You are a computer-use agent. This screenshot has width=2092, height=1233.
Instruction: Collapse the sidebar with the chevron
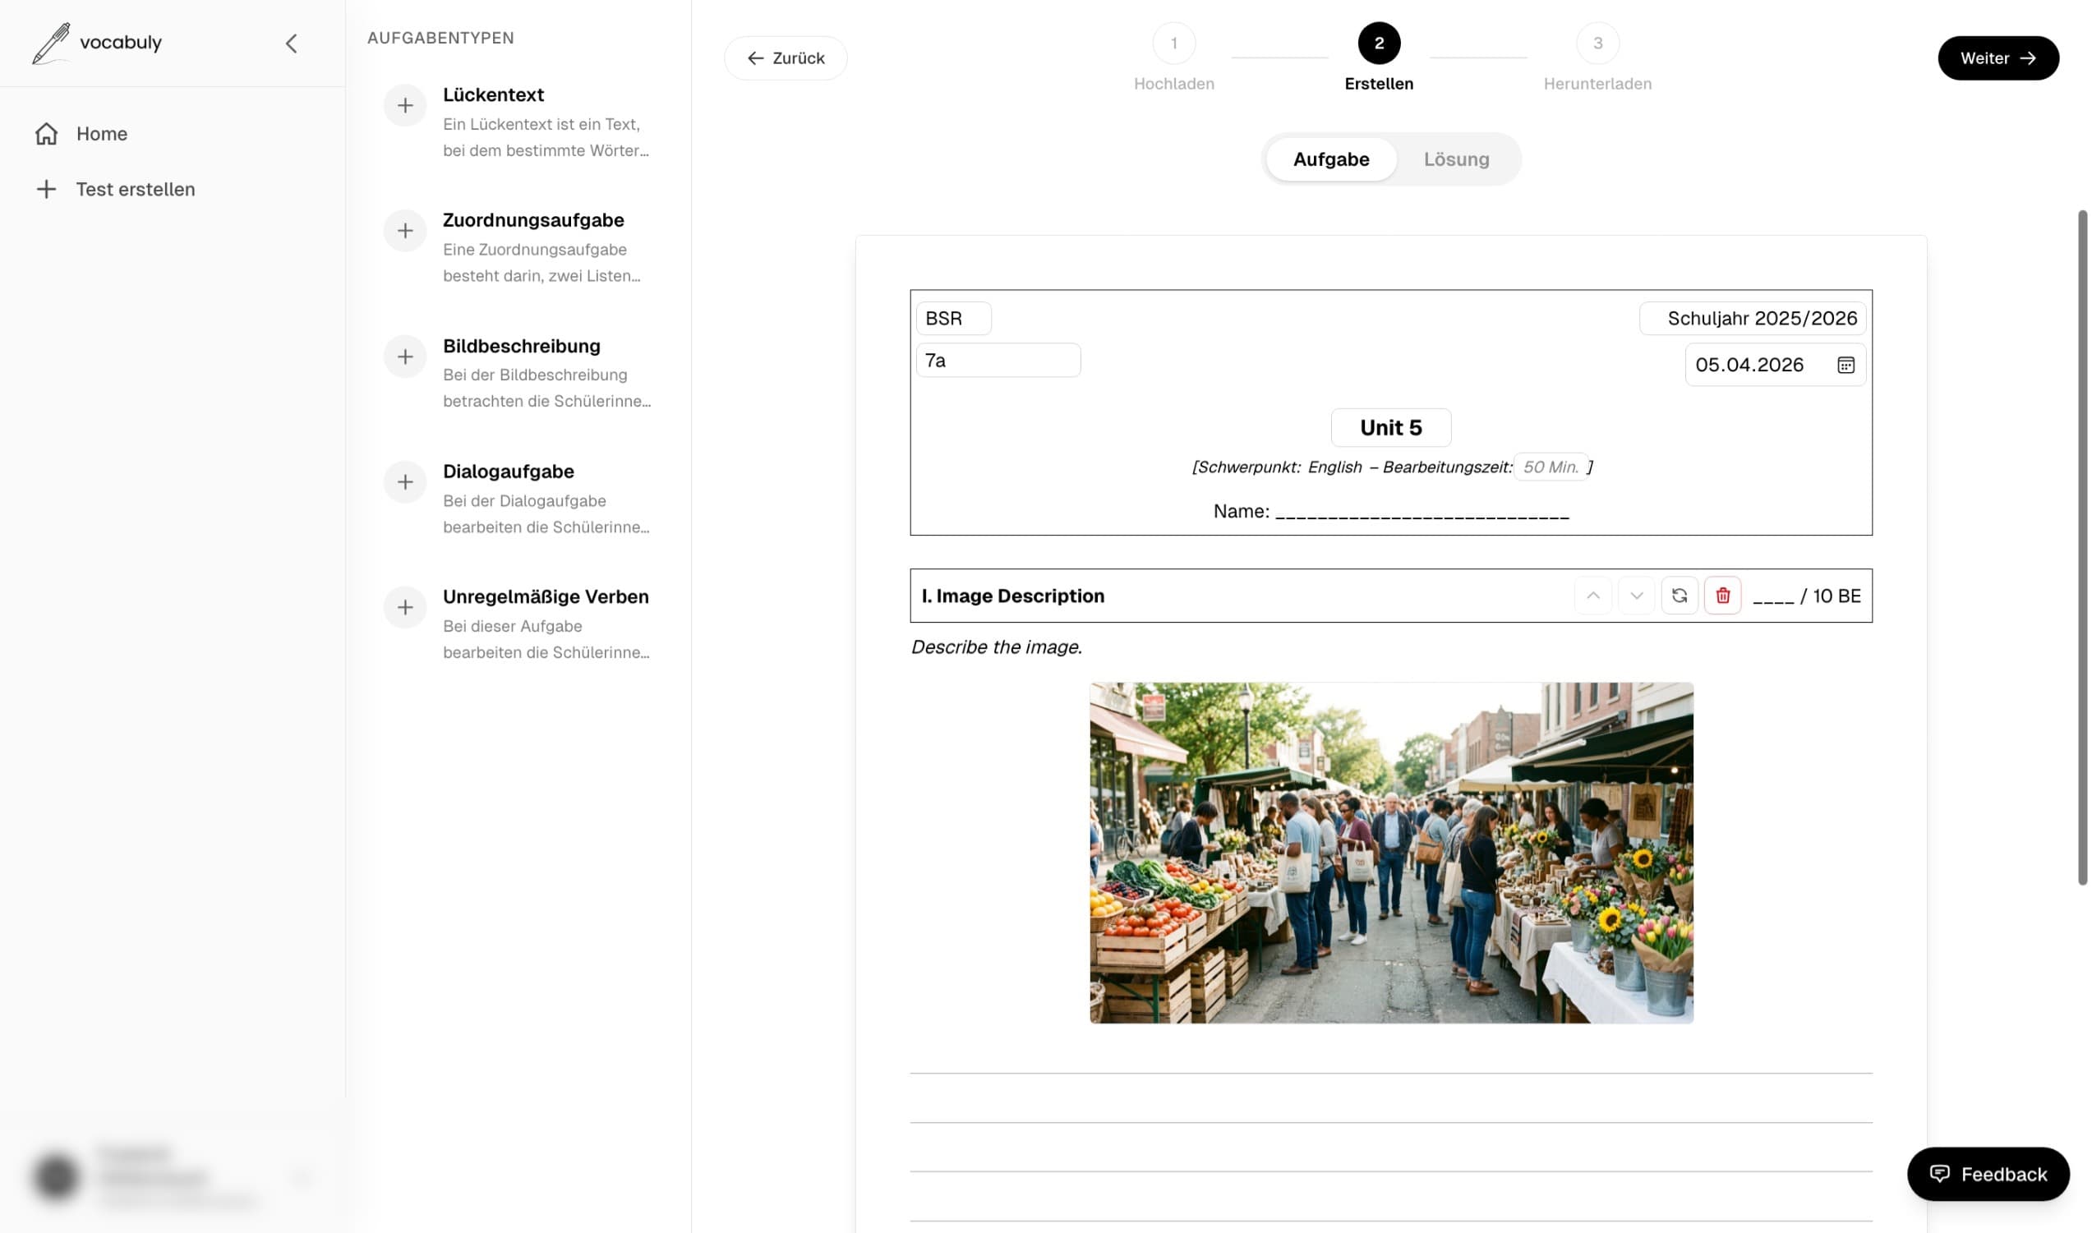(x=291, y=44)
